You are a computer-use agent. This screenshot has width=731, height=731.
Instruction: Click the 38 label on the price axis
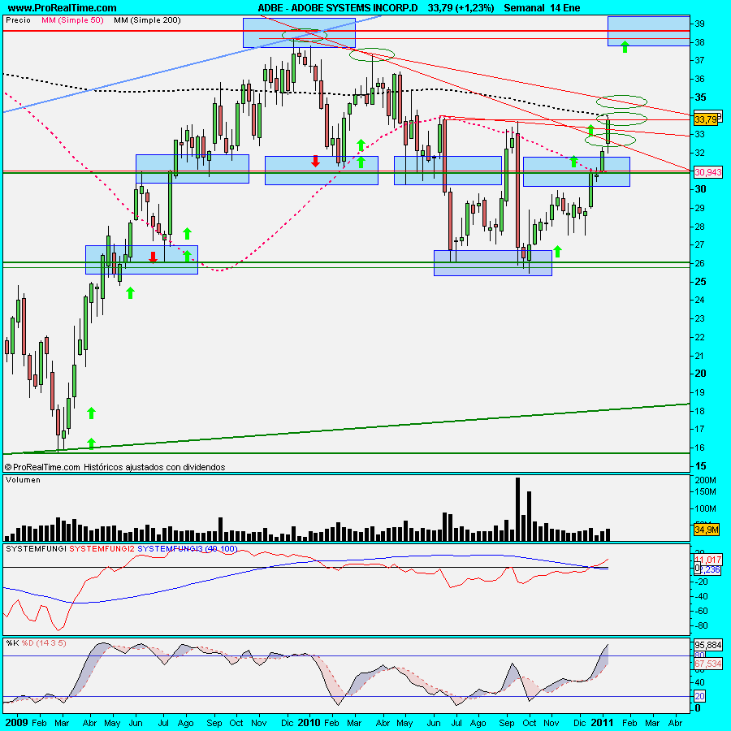pyautogui.click(x=700, y=42)
